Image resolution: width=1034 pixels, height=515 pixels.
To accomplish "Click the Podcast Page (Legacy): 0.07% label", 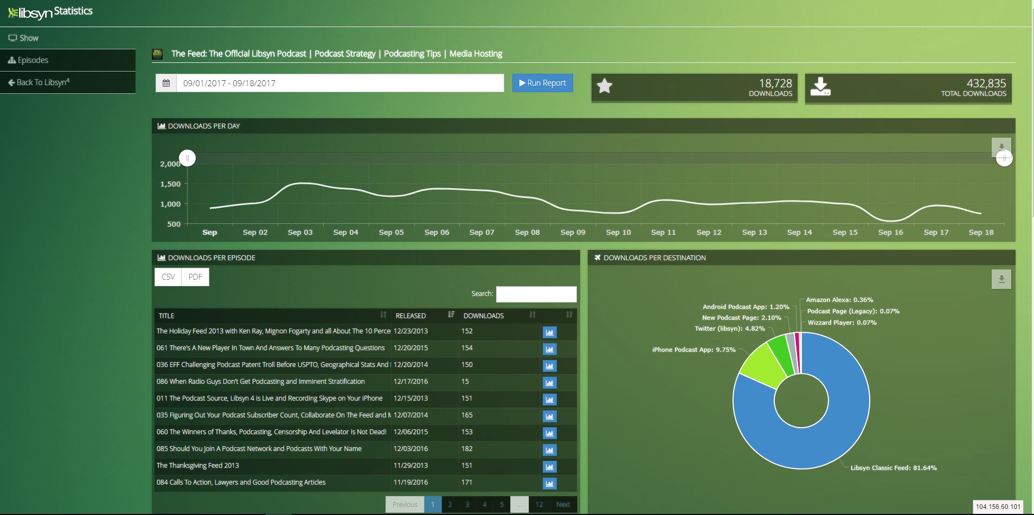I will (x=853, y=311).
